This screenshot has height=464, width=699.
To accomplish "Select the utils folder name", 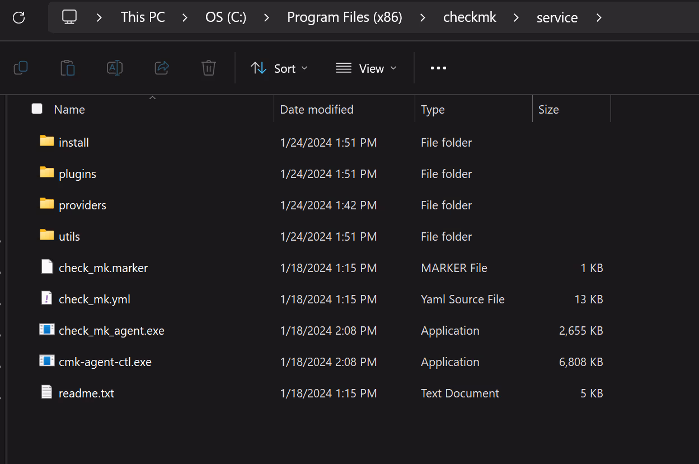I will tap(69, 236).
